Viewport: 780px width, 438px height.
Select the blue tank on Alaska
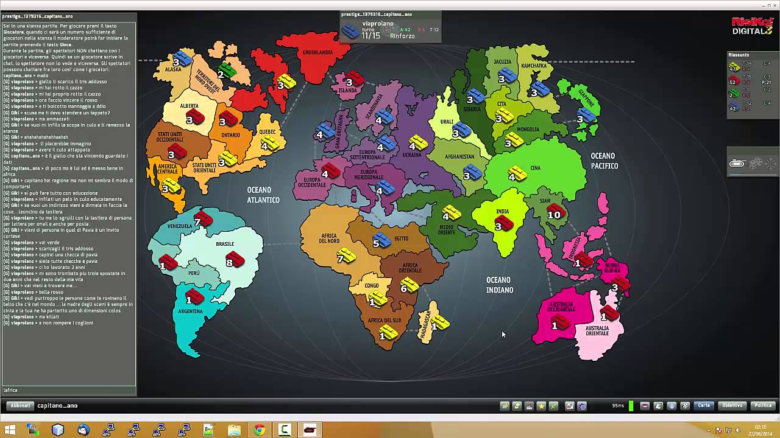182,60
